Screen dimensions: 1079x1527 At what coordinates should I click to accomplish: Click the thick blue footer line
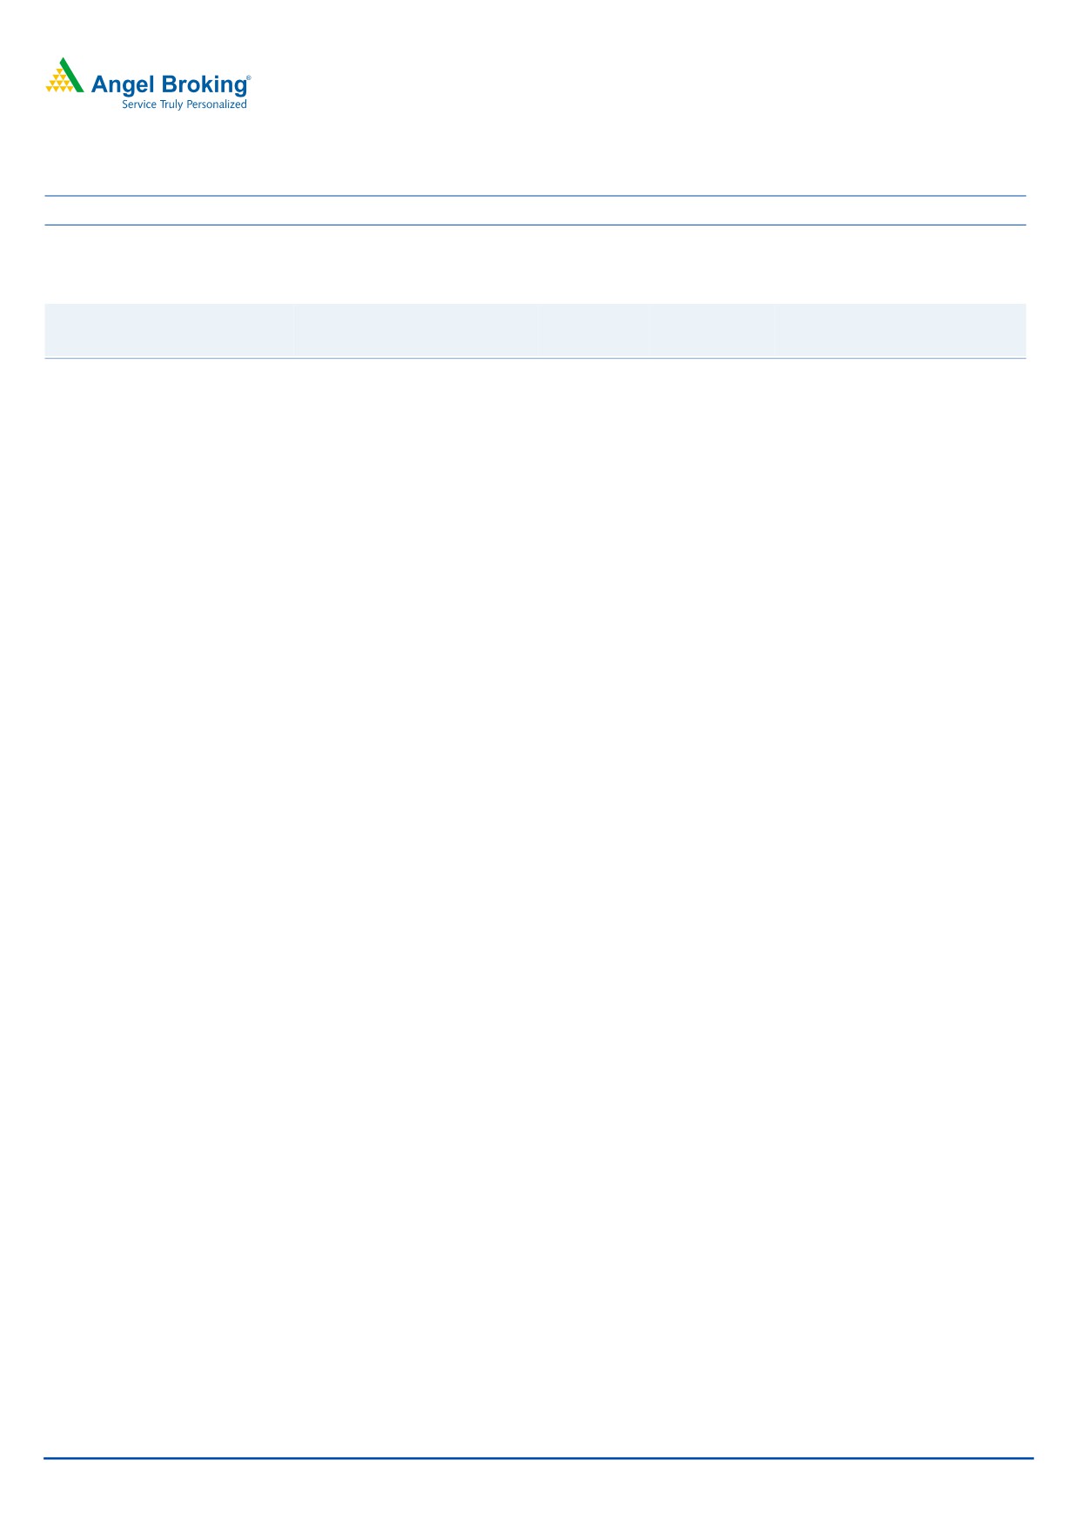tap(539, 1458)
